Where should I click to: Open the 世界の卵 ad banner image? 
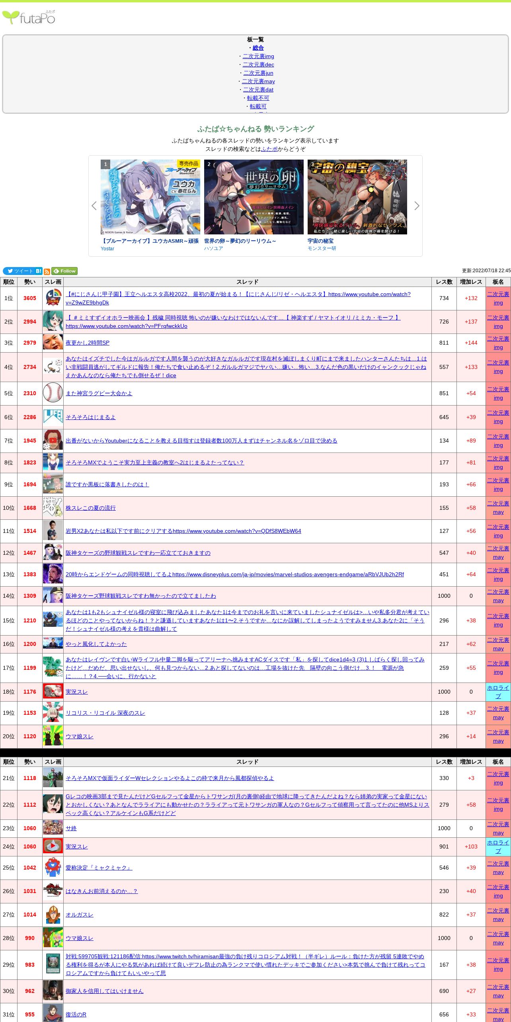(254, 197)
